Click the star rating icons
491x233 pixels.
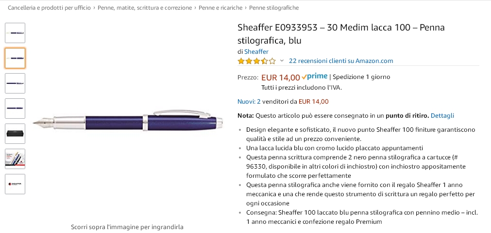(256, 61)
